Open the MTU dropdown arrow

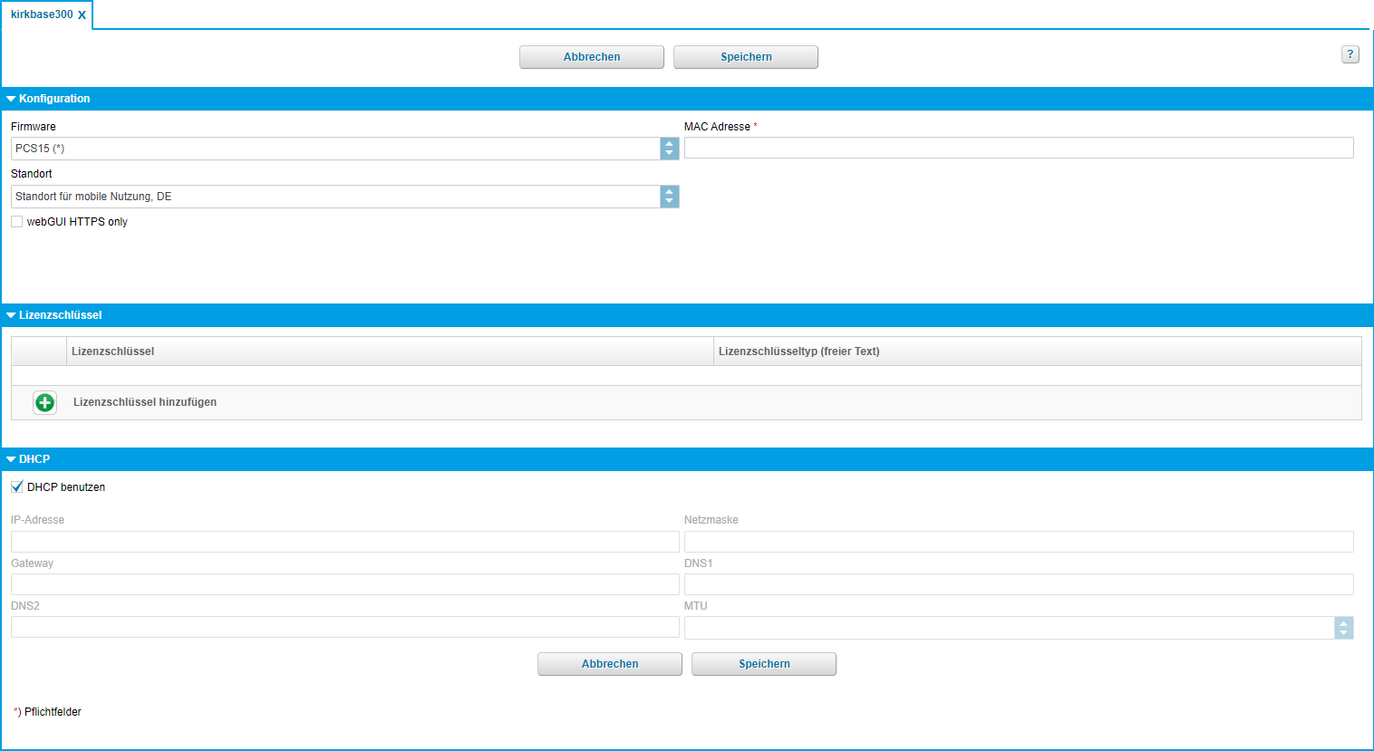pos(1344,628)
